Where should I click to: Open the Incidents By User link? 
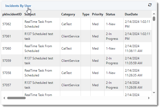pyautogui.click(x=18, y=6)
